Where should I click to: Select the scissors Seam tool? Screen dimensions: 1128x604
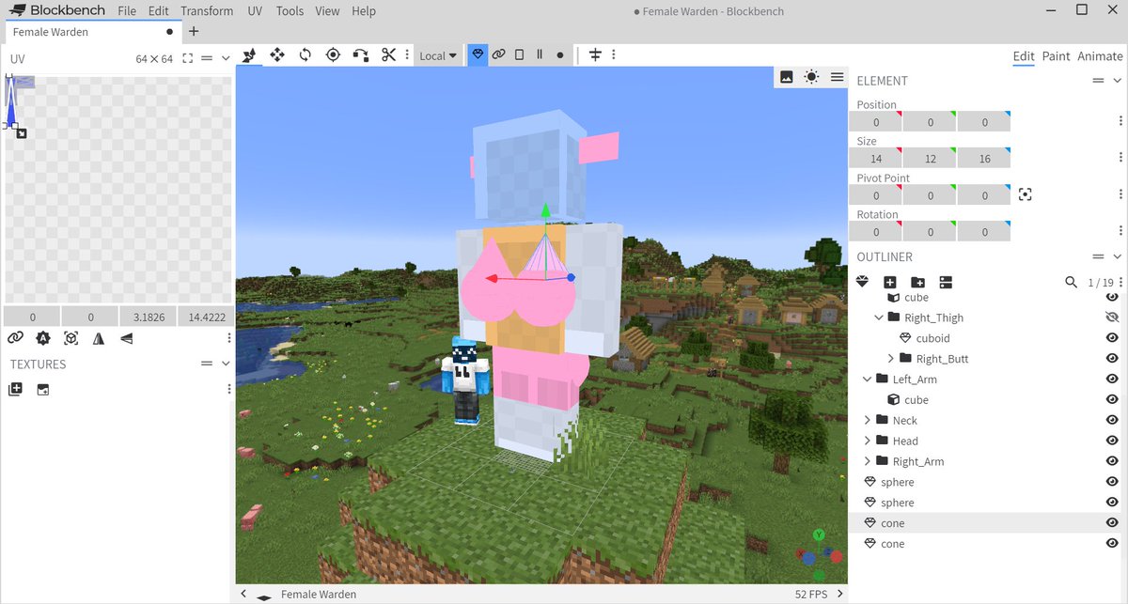click(x=388, y=55)
